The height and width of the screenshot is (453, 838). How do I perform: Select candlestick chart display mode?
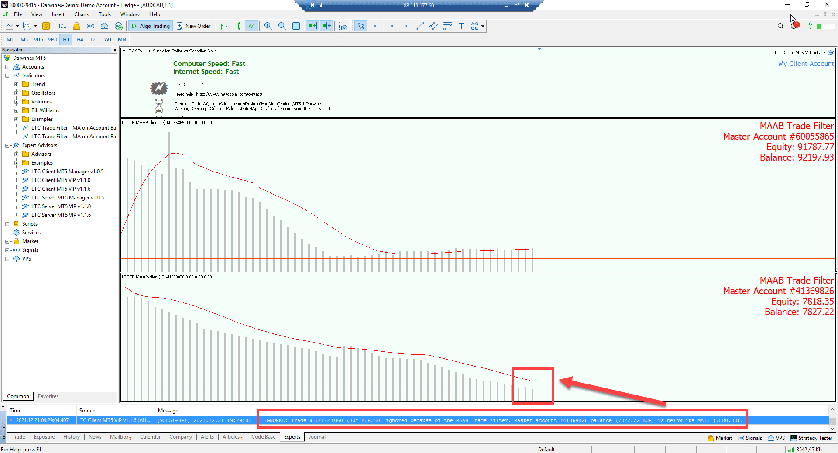[237, 26]
